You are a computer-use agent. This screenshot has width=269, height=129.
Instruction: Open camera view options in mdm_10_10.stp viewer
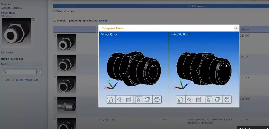pos(189,100)
